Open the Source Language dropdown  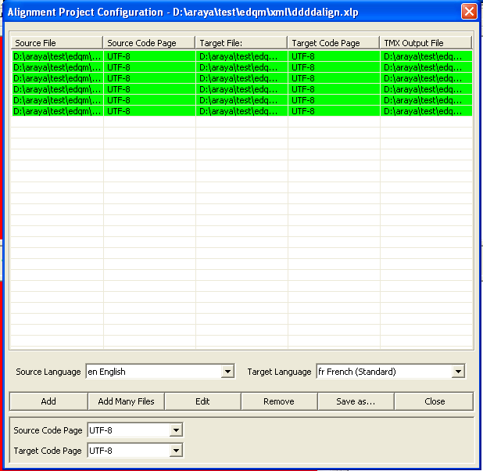click(x=228, y=372)
